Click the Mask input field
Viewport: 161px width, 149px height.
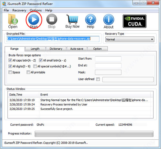[108, 72]
